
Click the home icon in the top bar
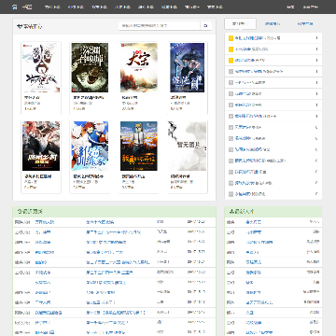click(15, 7)
